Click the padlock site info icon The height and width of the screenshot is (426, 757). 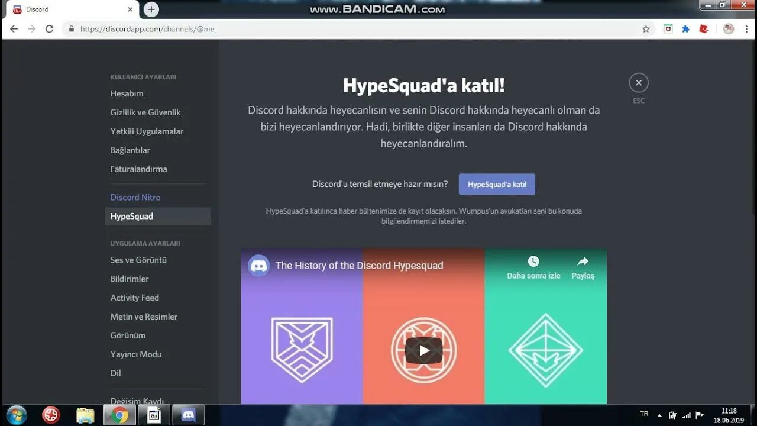point(72,28)
